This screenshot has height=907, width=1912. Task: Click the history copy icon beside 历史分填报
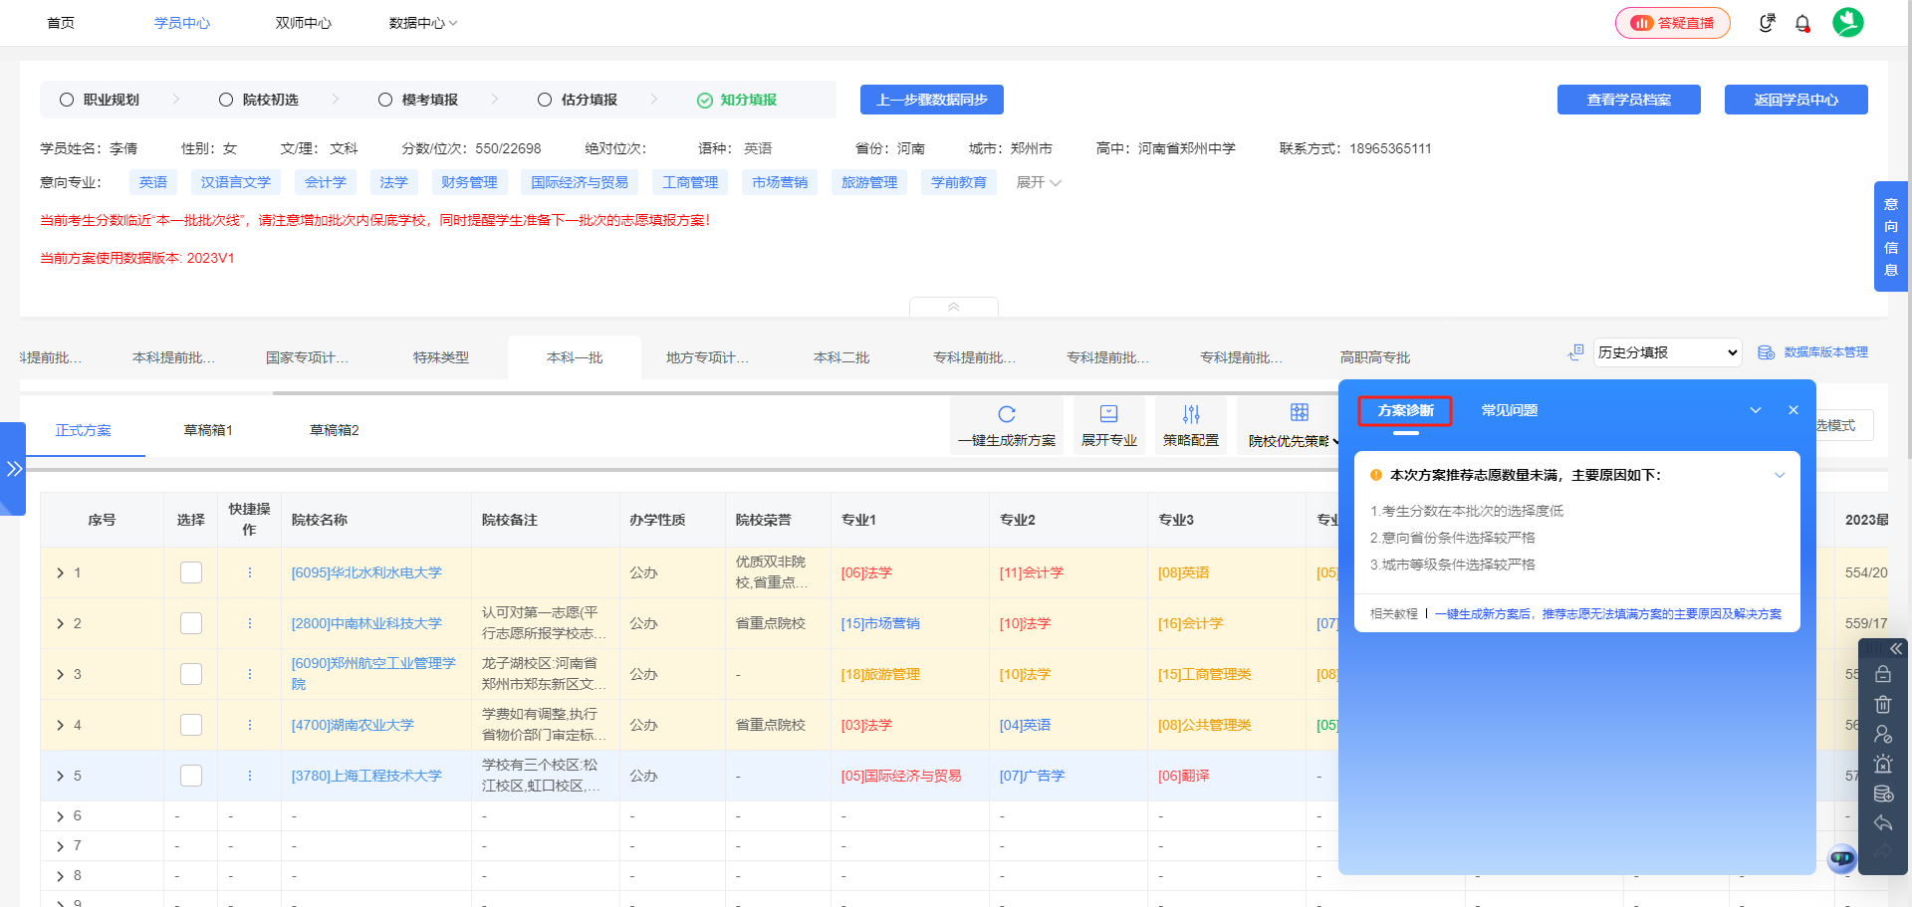click(1576, 352)
